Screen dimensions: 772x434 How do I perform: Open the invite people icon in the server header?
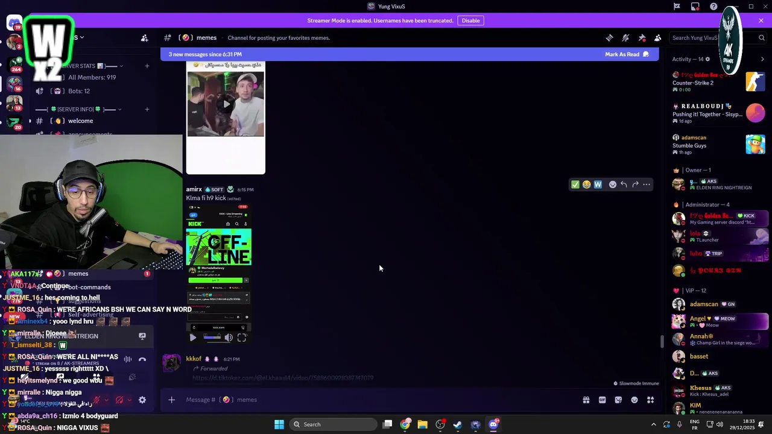click(x=144, y=38)
